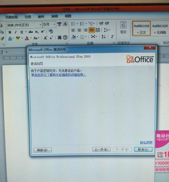Open the font size dropdown 五号
This screenshot has width=169, height=182.
click(54, 24)
